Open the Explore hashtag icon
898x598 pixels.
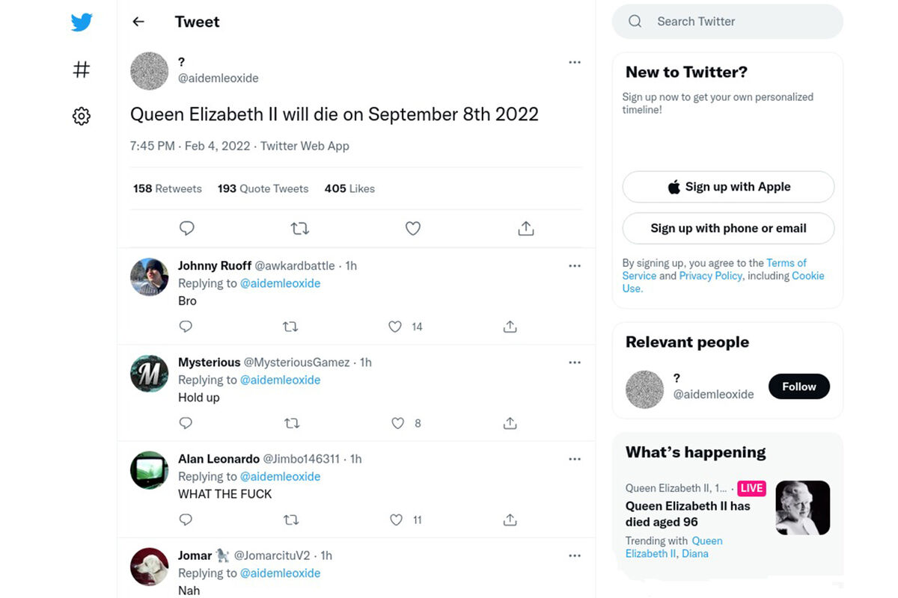coord(82,70)
